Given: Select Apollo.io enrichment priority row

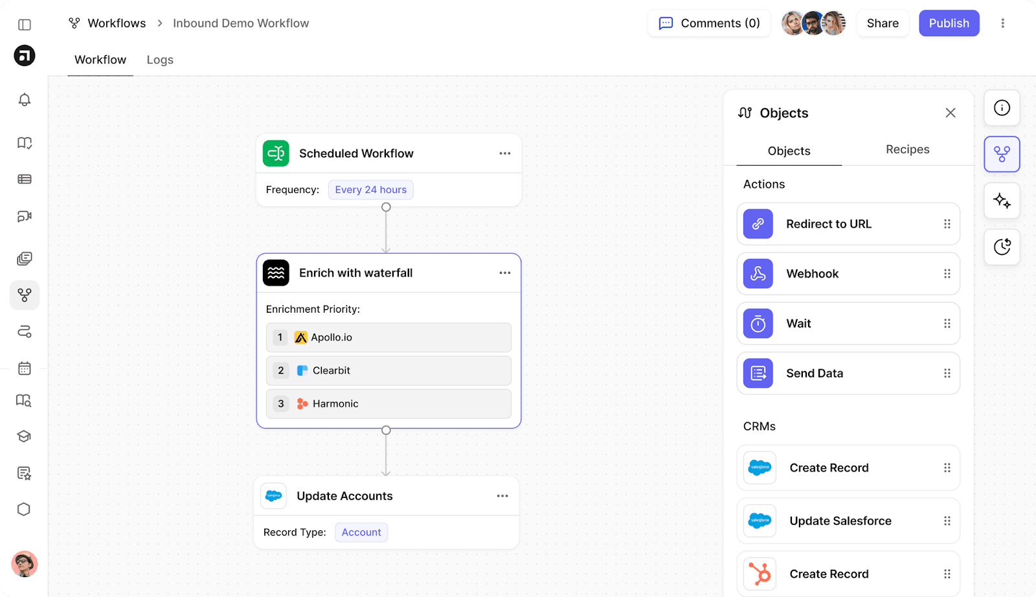Looking at the screenshot, I should coord(388,337).
